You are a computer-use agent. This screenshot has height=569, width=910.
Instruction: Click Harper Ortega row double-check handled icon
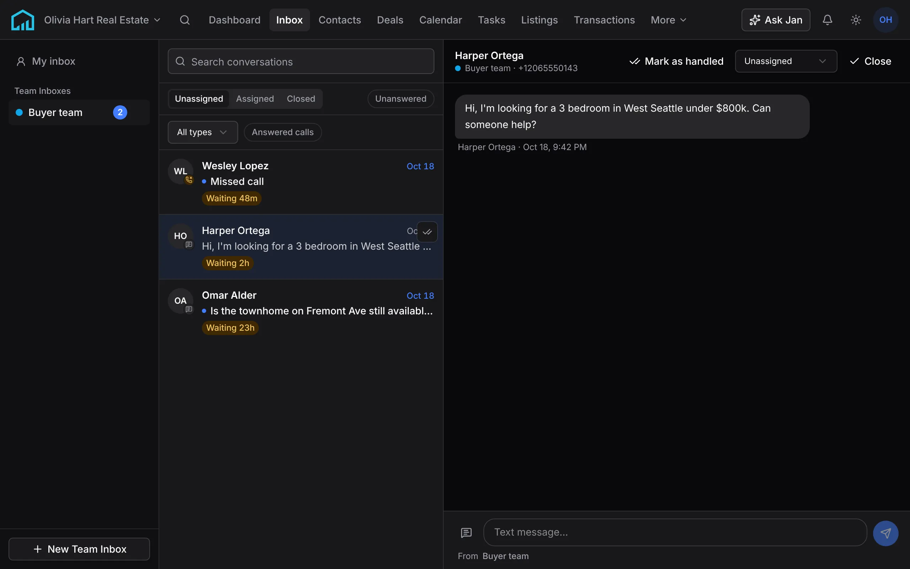[427, 232]
